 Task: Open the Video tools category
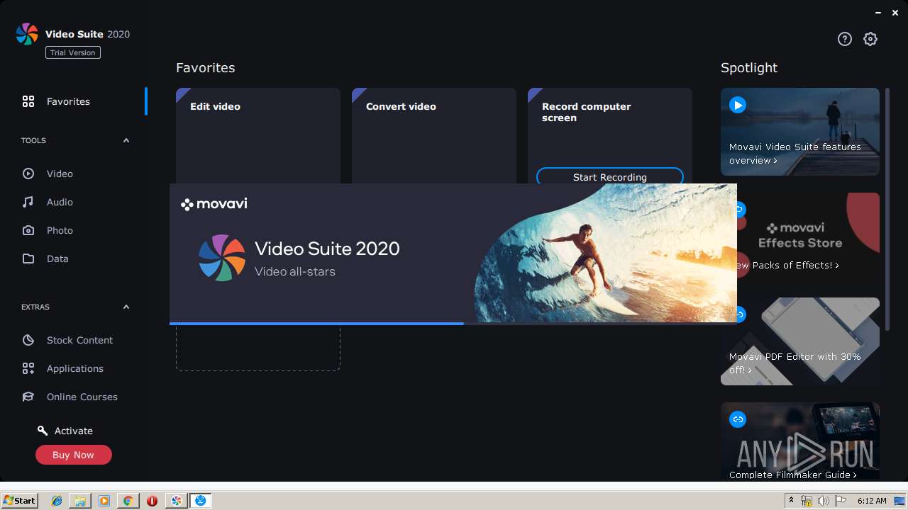click(x=60, y=174)
